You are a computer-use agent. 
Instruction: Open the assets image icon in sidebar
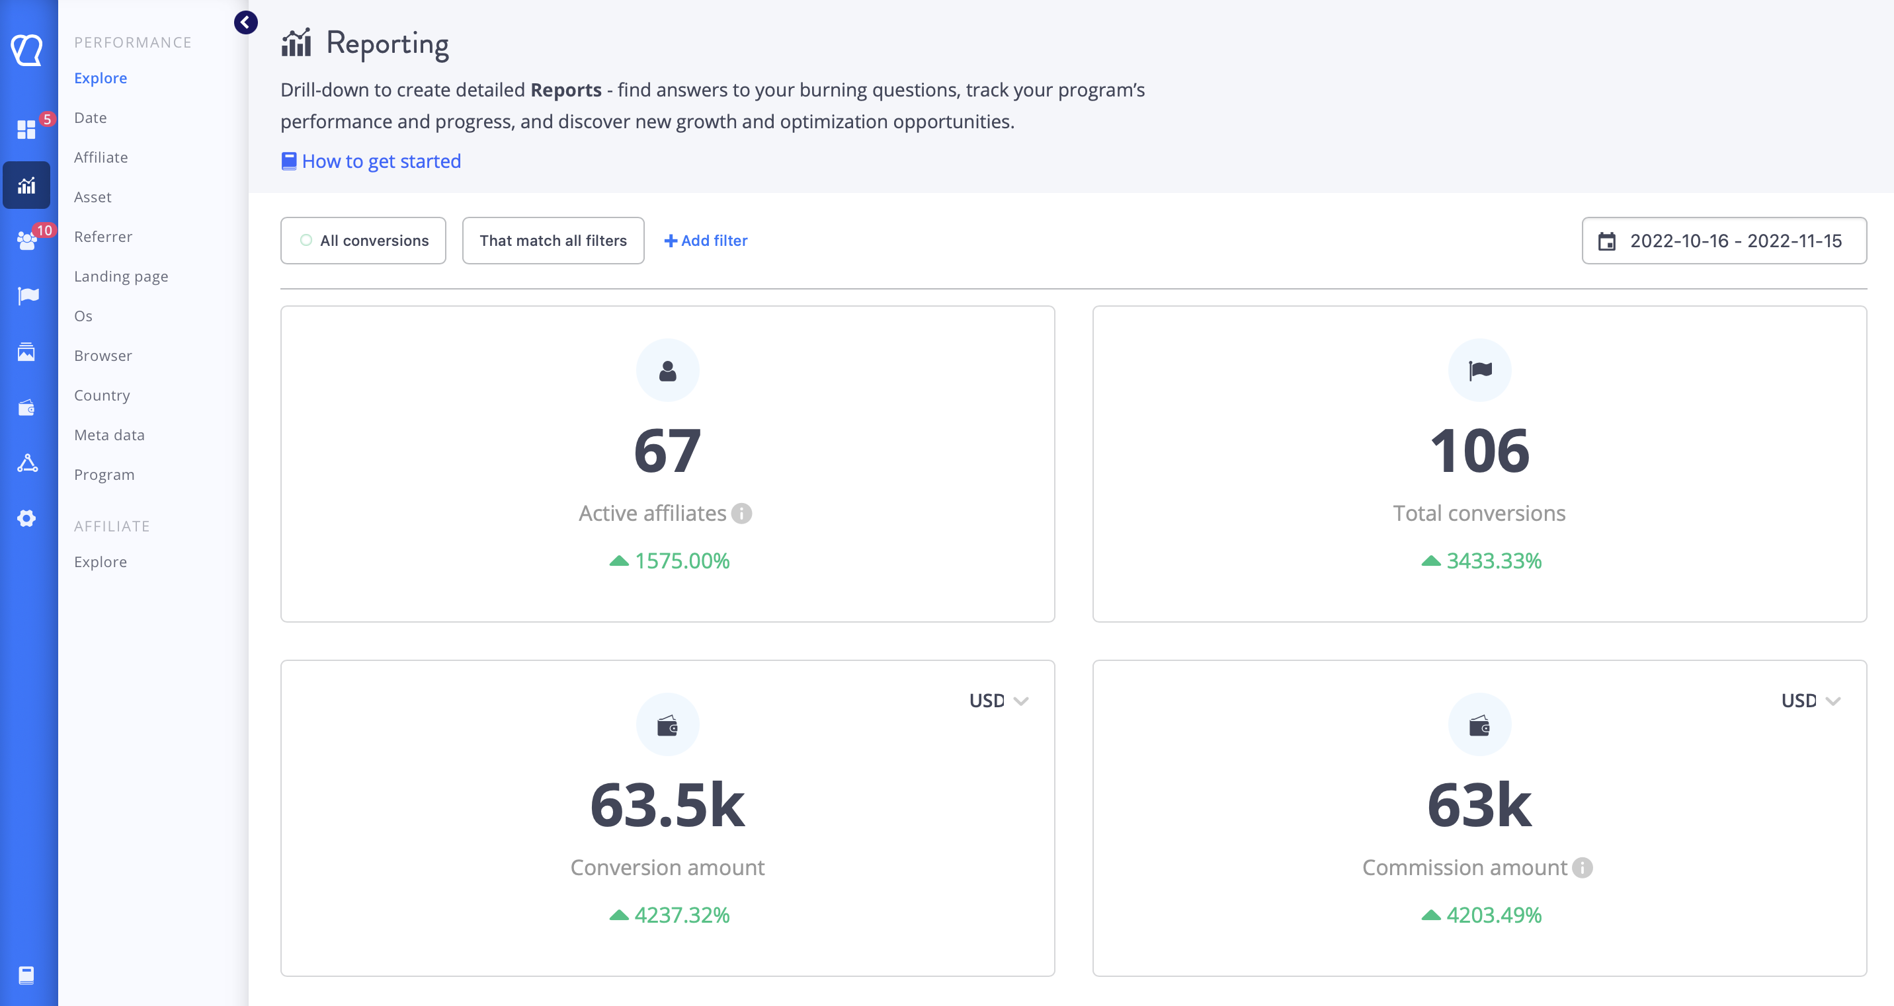(26, 352)
